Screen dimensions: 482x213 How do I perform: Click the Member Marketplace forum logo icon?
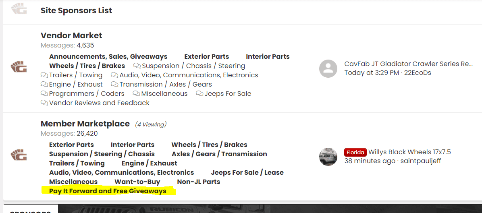click(x=19, y=154)
